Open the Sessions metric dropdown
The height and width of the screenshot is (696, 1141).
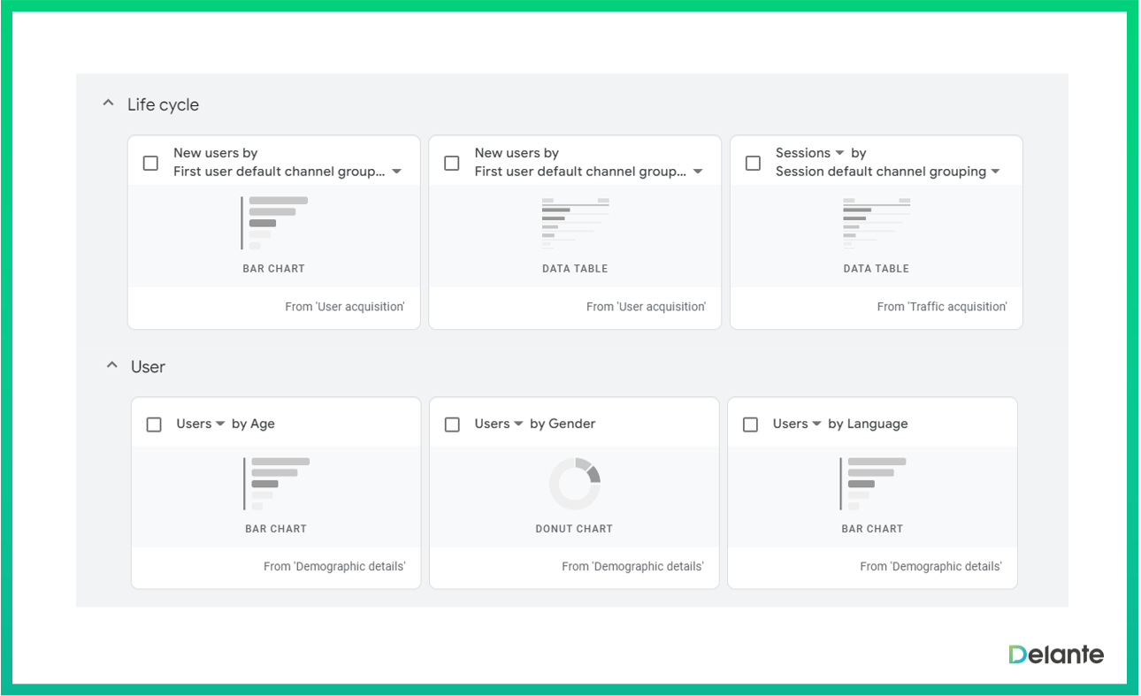coord(839,153)
